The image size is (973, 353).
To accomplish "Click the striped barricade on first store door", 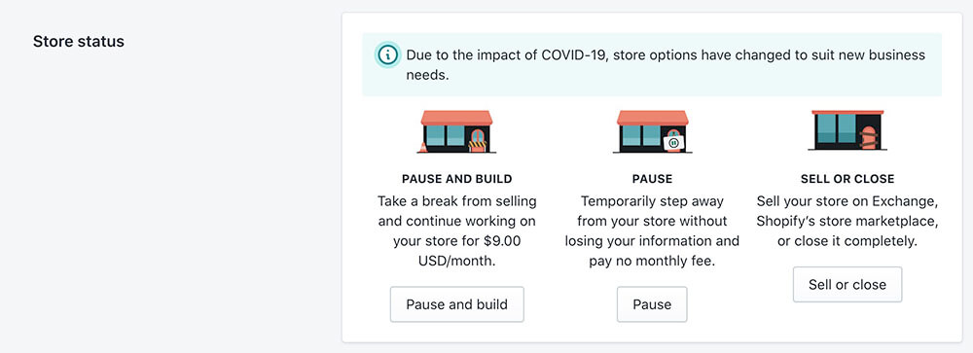I will tap(477, 146).
